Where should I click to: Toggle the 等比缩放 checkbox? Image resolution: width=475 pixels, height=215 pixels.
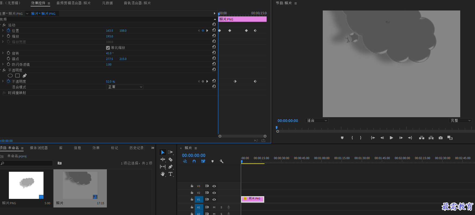click(x=108, y=48)
